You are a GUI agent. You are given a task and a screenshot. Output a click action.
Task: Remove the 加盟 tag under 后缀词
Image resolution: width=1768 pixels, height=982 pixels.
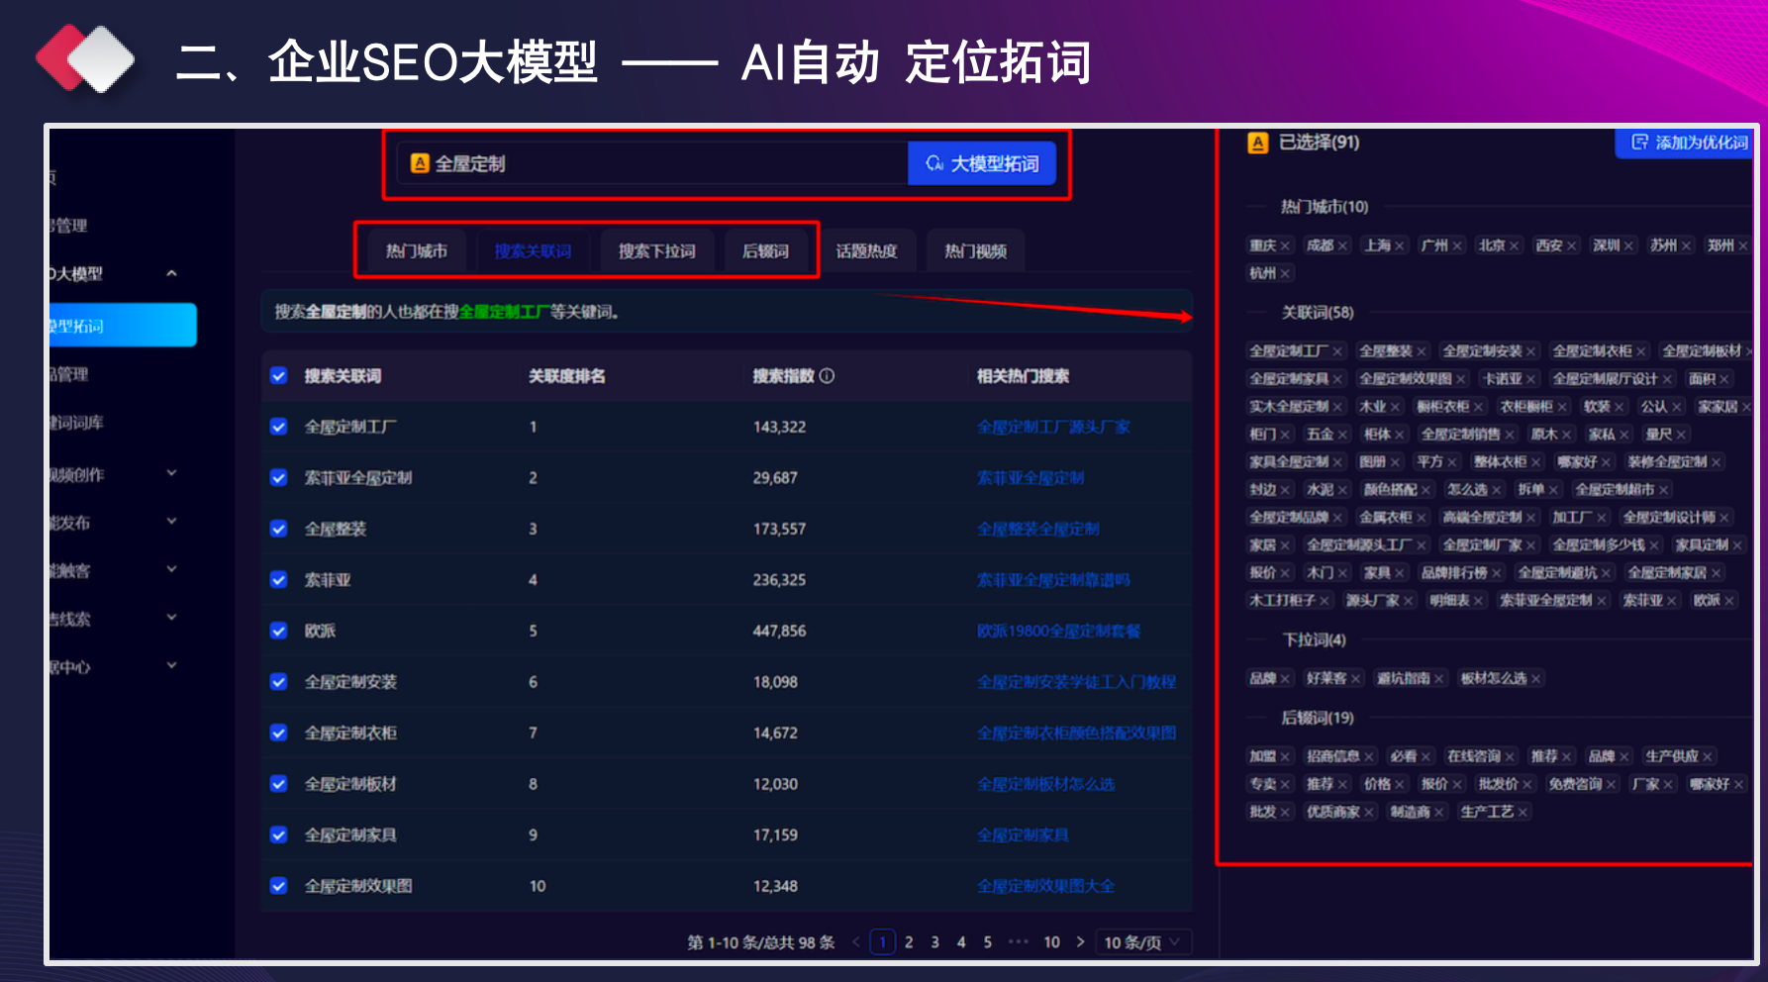[x=1285, y=757]
